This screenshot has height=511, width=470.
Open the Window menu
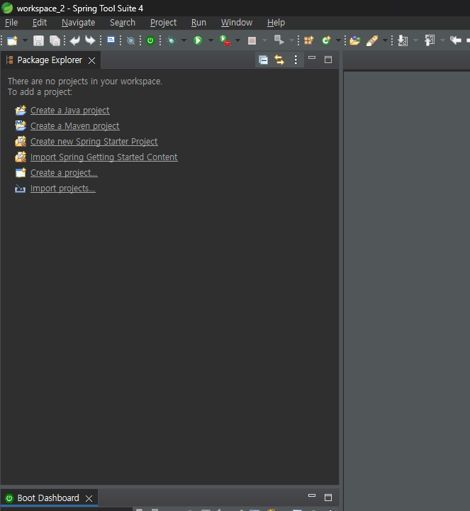237,23
